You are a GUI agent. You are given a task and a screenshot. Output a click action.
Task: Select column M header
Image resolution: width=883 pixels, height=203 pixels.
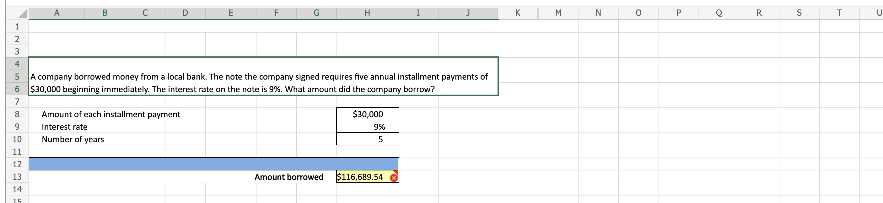558,13
